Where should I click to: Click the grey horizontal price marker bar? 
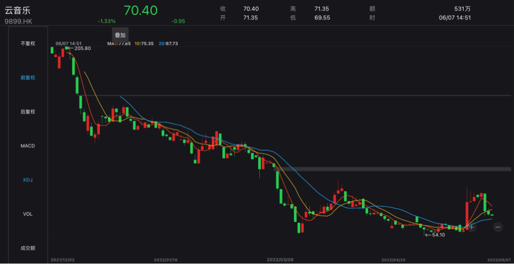392,169
